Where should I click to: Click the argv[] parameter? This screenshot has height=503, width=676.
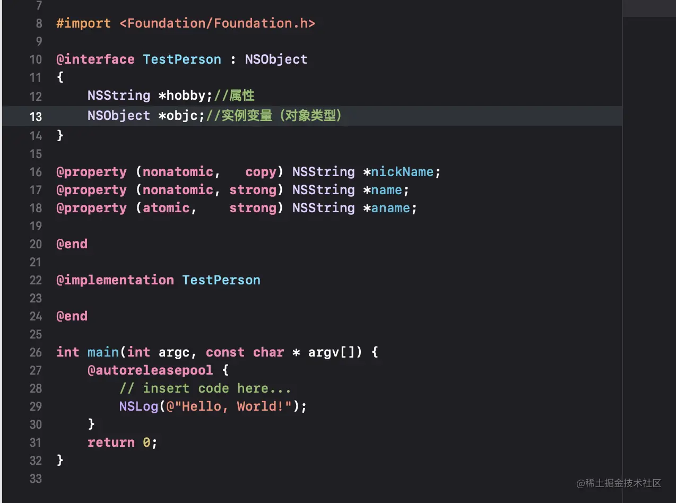[335, 352]
